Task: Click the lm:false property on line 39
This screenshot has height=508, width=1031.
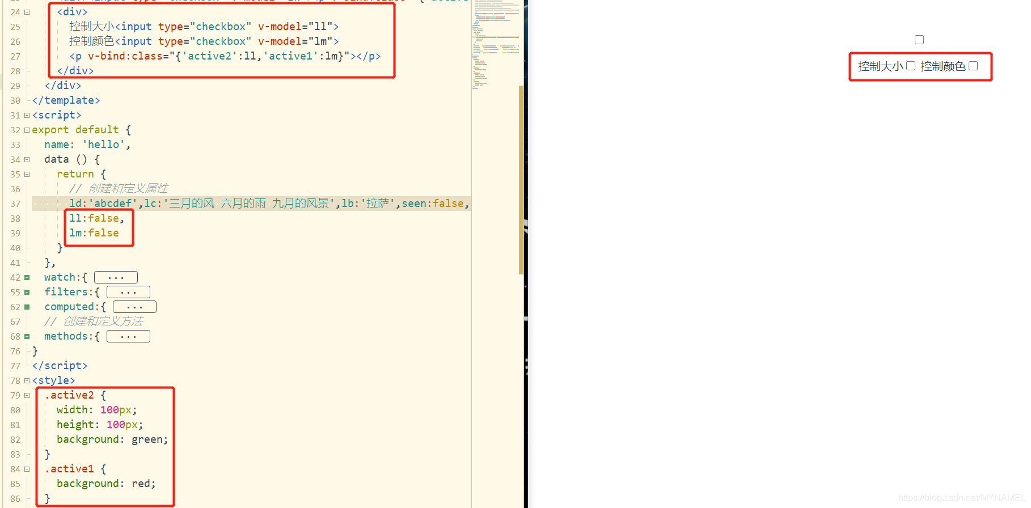Action: pos(94,233)
